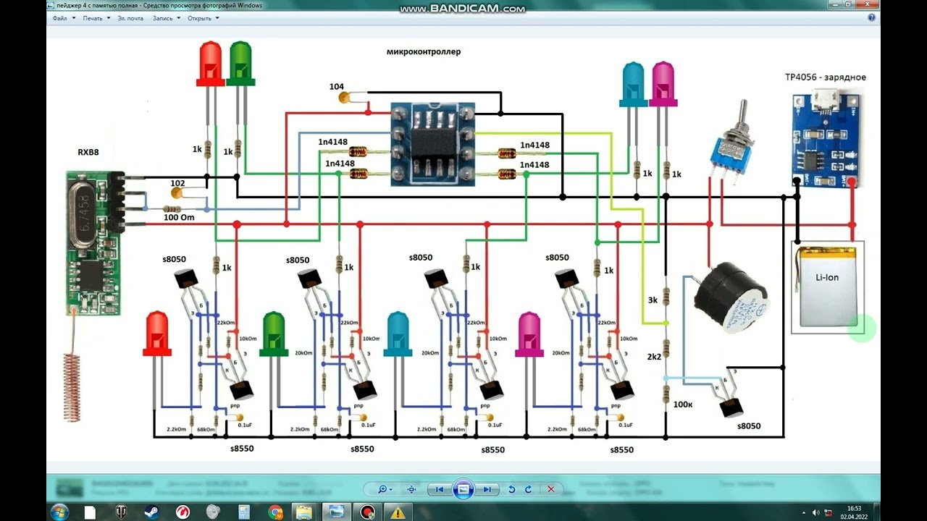Open the Файл menu
927x521 pixels.
[x=62, y=18]
